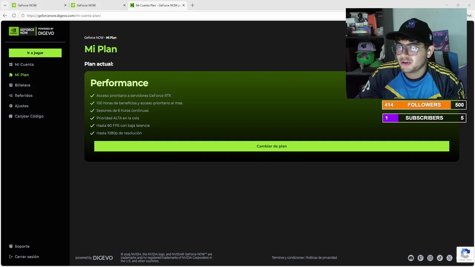Open Billetera in the sidebar
The width and height of the screenshot is (475, 267).
tap(22, 85)
